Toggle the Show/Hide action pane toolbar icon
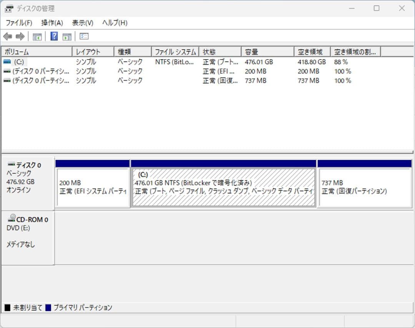Viewport: 415px width, 328px height. pyautogui.click(x=67, y=36)
